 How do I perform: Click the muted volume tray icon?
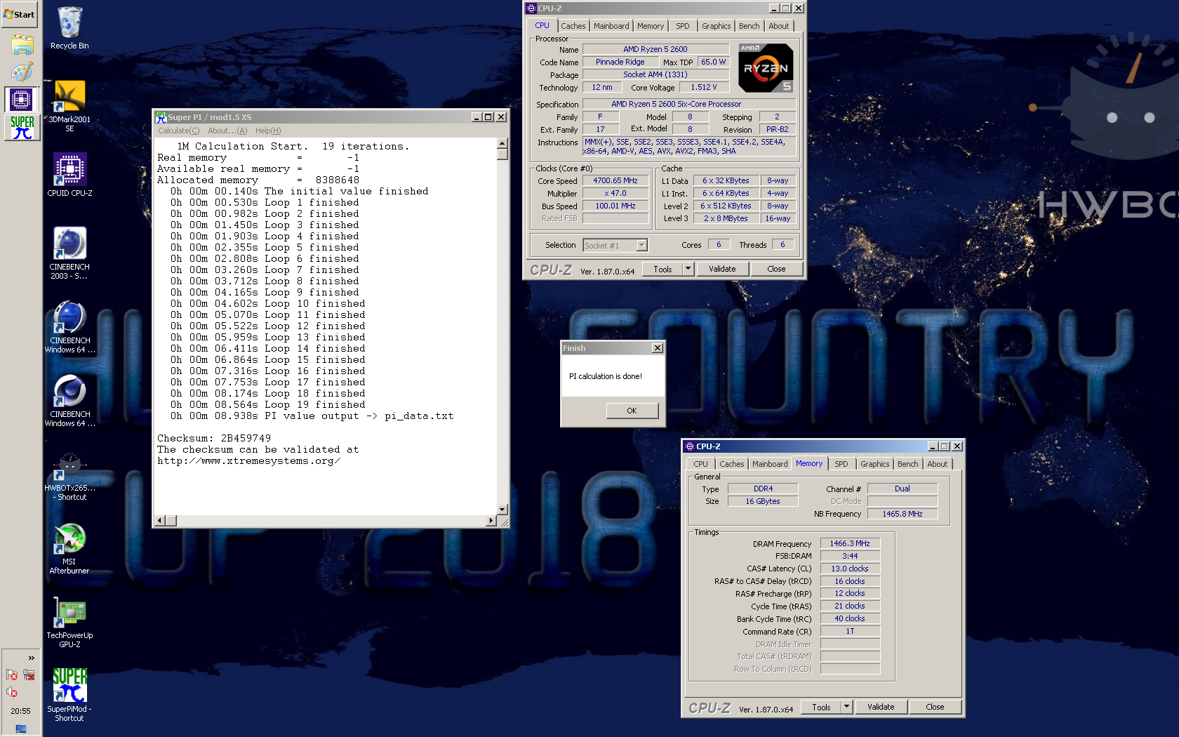click(x=12, y=692)
